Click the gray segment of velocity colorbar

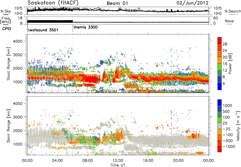point(220,126)
